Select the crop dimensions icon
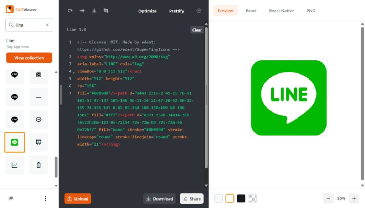Screen dimensions: 365x208 (106, 11)
